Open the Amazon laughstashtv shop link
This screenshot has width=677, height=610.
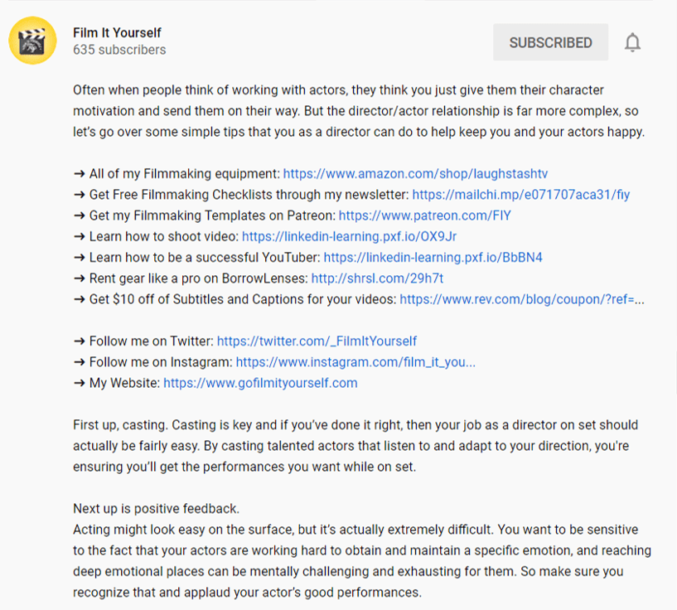click(x=415, y=173)
